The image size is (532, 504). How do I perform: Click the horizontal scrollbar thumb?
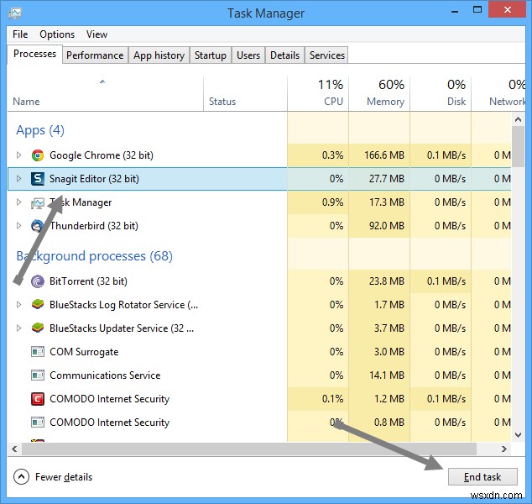point(249,449)
